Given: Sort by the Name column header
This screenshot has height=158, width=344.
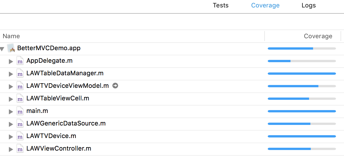Looking at the screenshot, I should click(x=11, y=36).
